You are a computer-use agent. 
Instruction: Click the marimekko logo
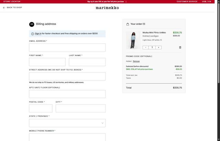tap(107, 8)
